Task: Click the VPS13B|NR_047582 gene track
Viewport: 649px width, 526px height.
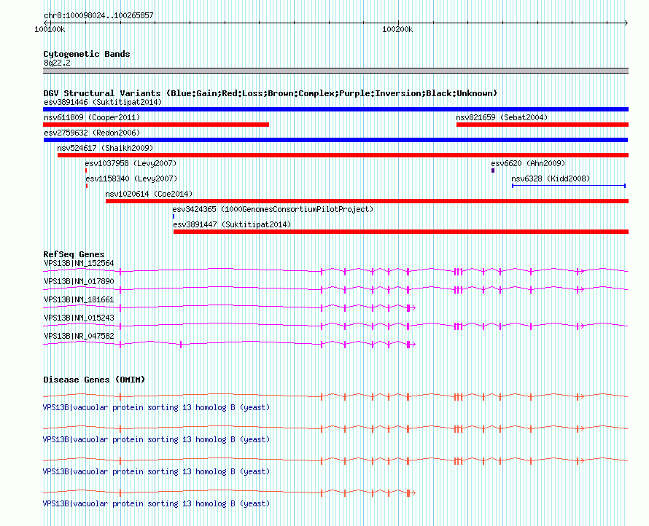Action: tap(229, 344)
